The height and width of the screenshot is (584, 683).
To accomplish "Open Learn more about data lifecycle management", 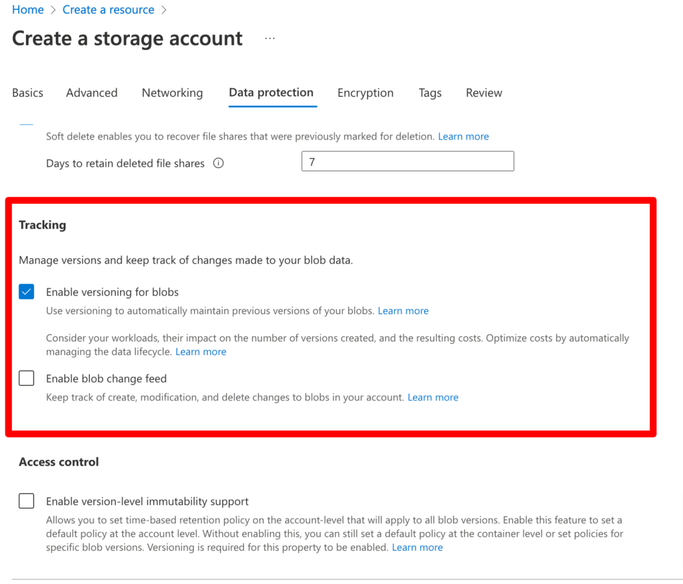I will 201,351.
